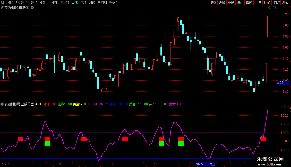Click the rightmost red signal square
This screenshot has height=167, width=291.
[x=263, y=139]
